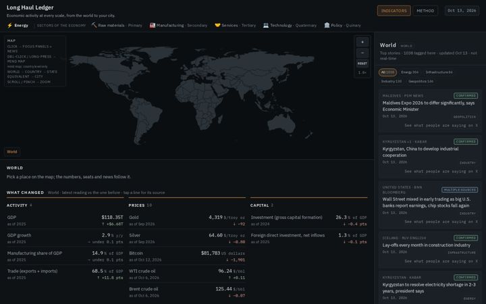Click the World breadcrumb on the map
Screen dimensions: 486x304
pyautogui.click(x=11, y=152)
